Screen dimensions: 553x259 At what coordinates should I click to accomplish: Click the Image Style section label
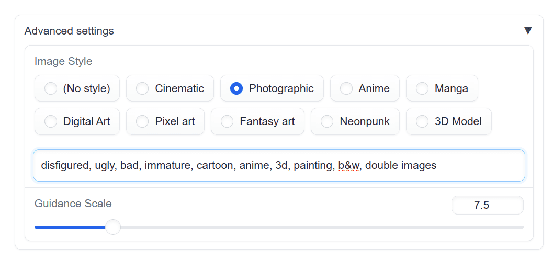tap(63, 61)
